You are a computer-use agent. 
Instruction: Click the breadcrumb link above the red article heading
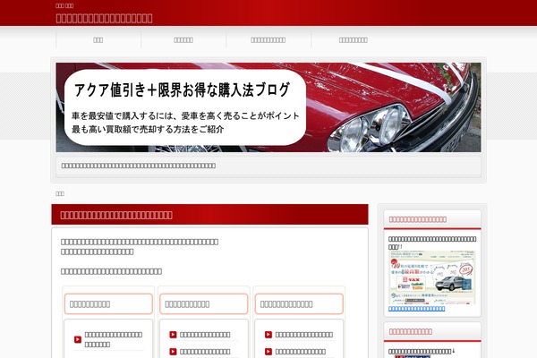pos(60,193)
